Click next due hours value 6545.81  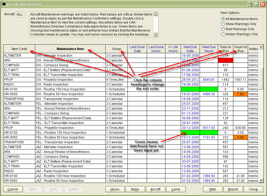(209, 80)
